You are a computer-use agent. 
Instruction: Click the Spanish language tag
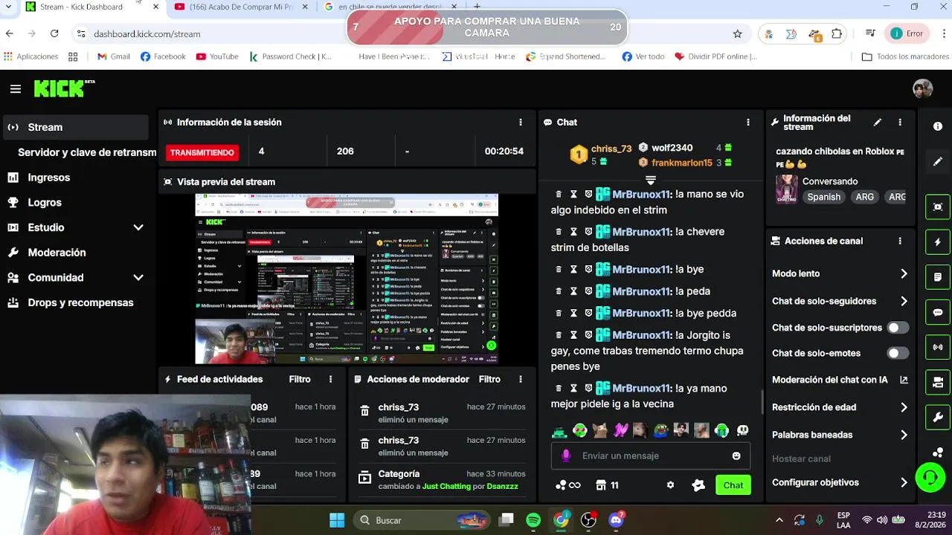point(823,197)
